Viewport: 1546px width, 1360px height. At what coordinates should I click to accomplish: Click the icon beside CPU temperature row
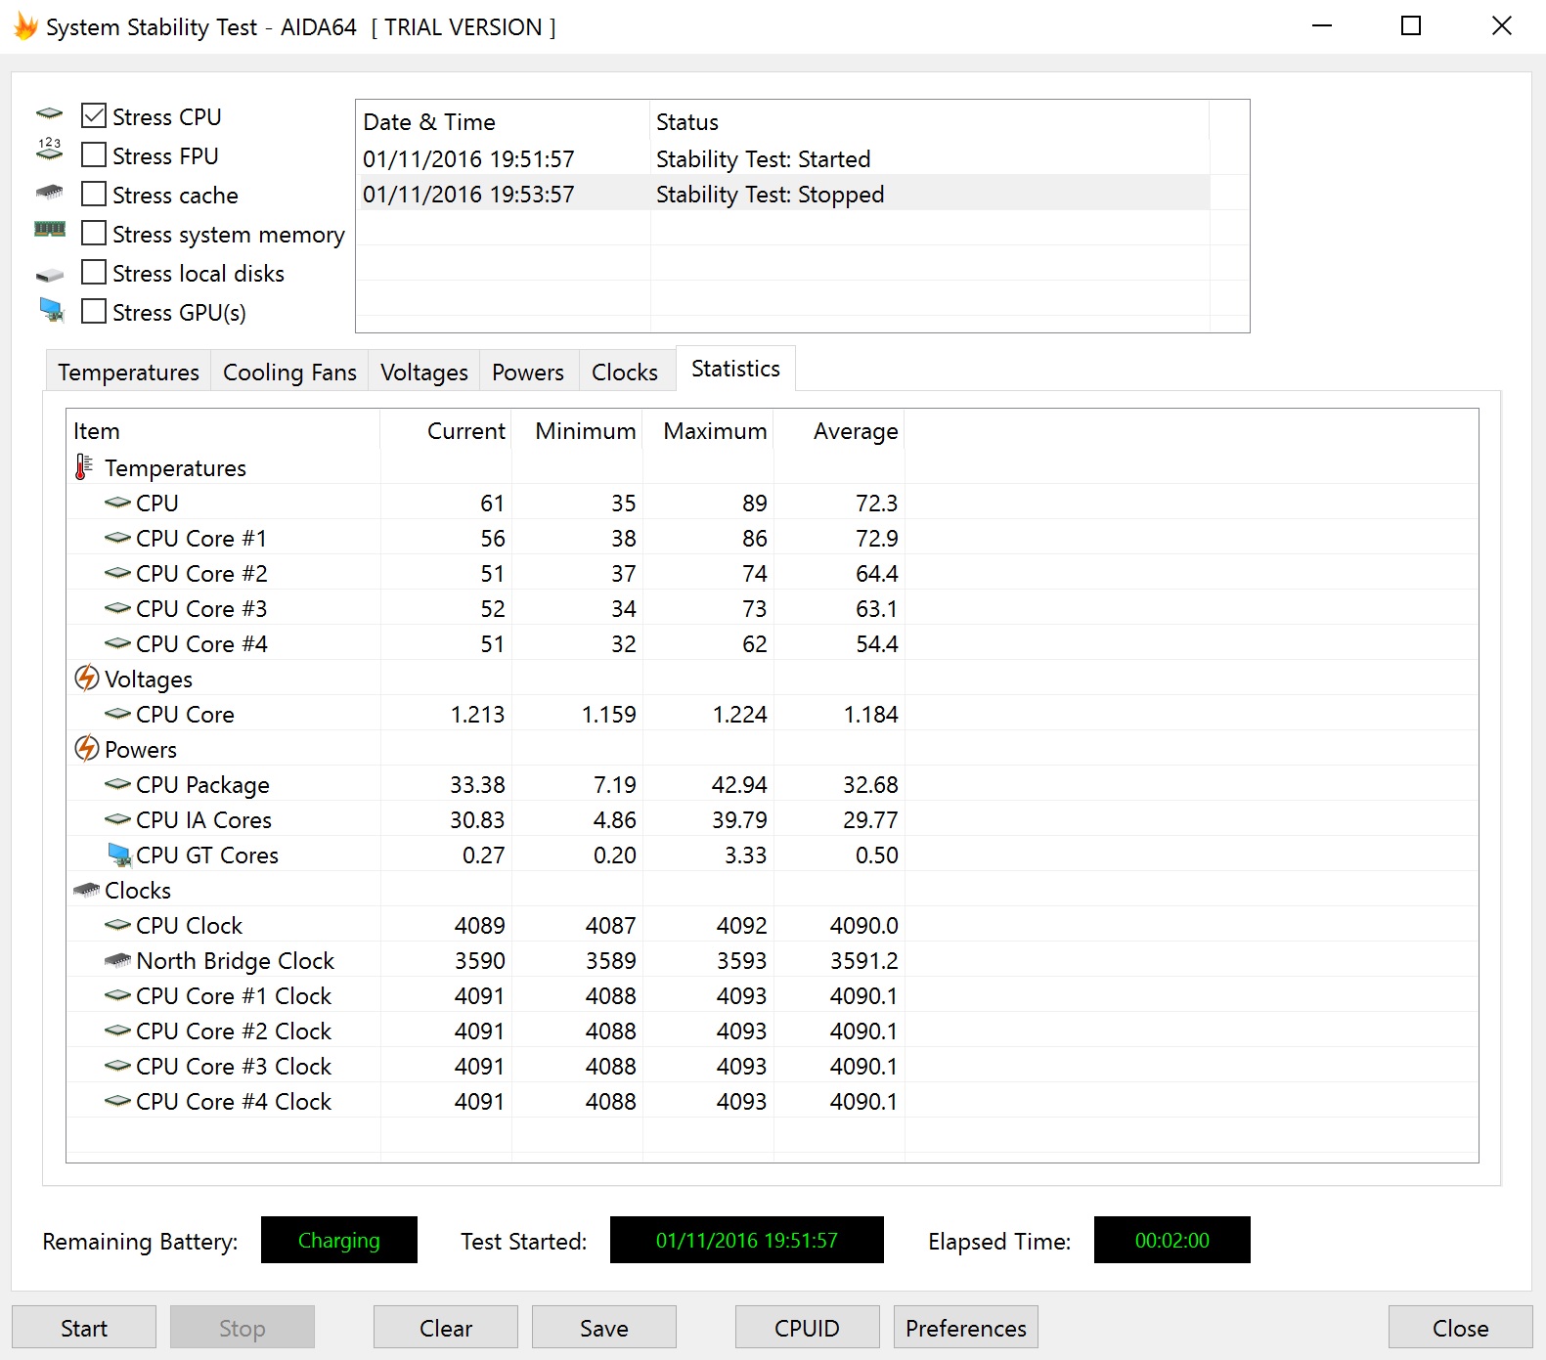pos(117,503)
